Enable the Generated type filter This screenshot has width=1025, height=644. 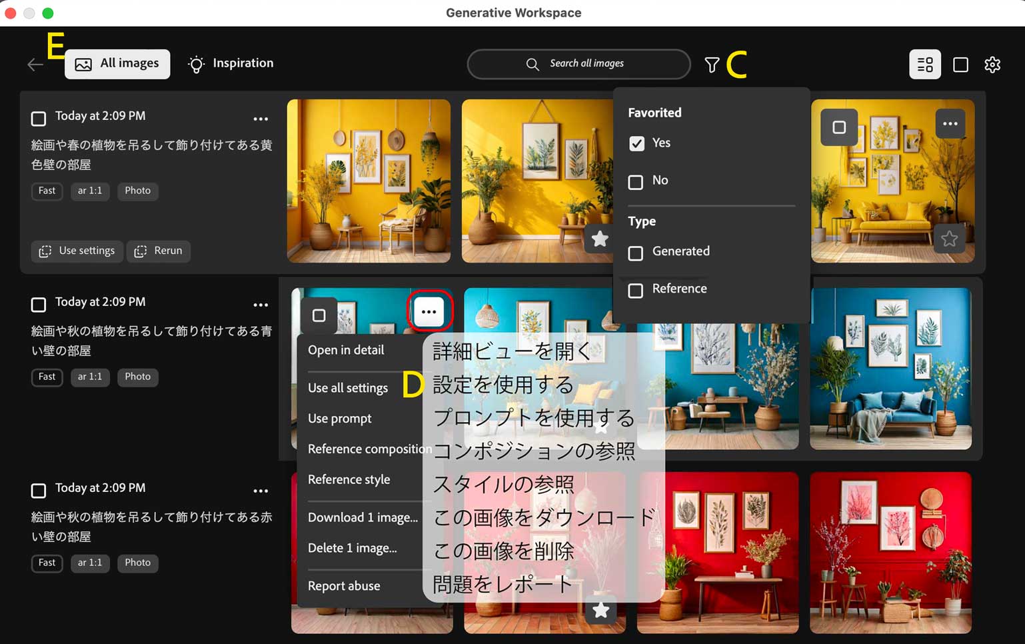click(635, 253)
